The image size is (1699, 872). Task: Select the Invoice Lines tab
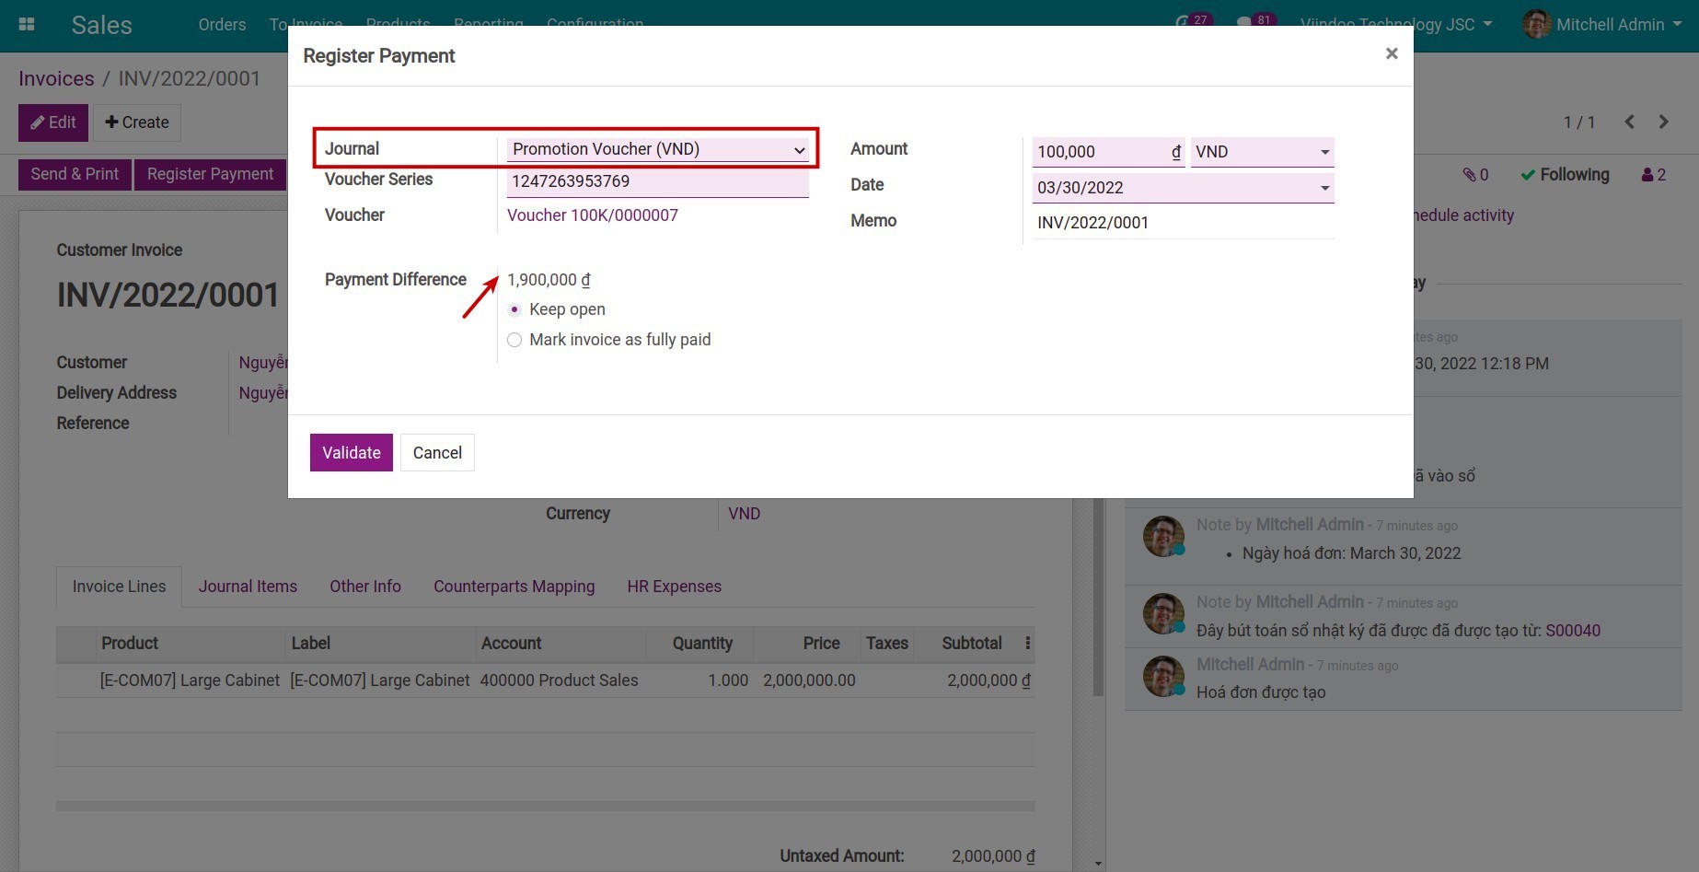[119, 587]
